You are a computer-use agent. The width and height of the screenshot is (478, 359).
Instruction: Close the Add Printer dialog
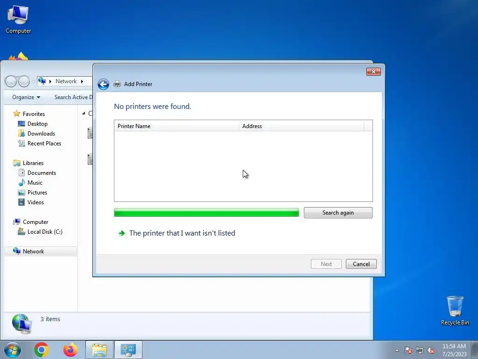373,72
